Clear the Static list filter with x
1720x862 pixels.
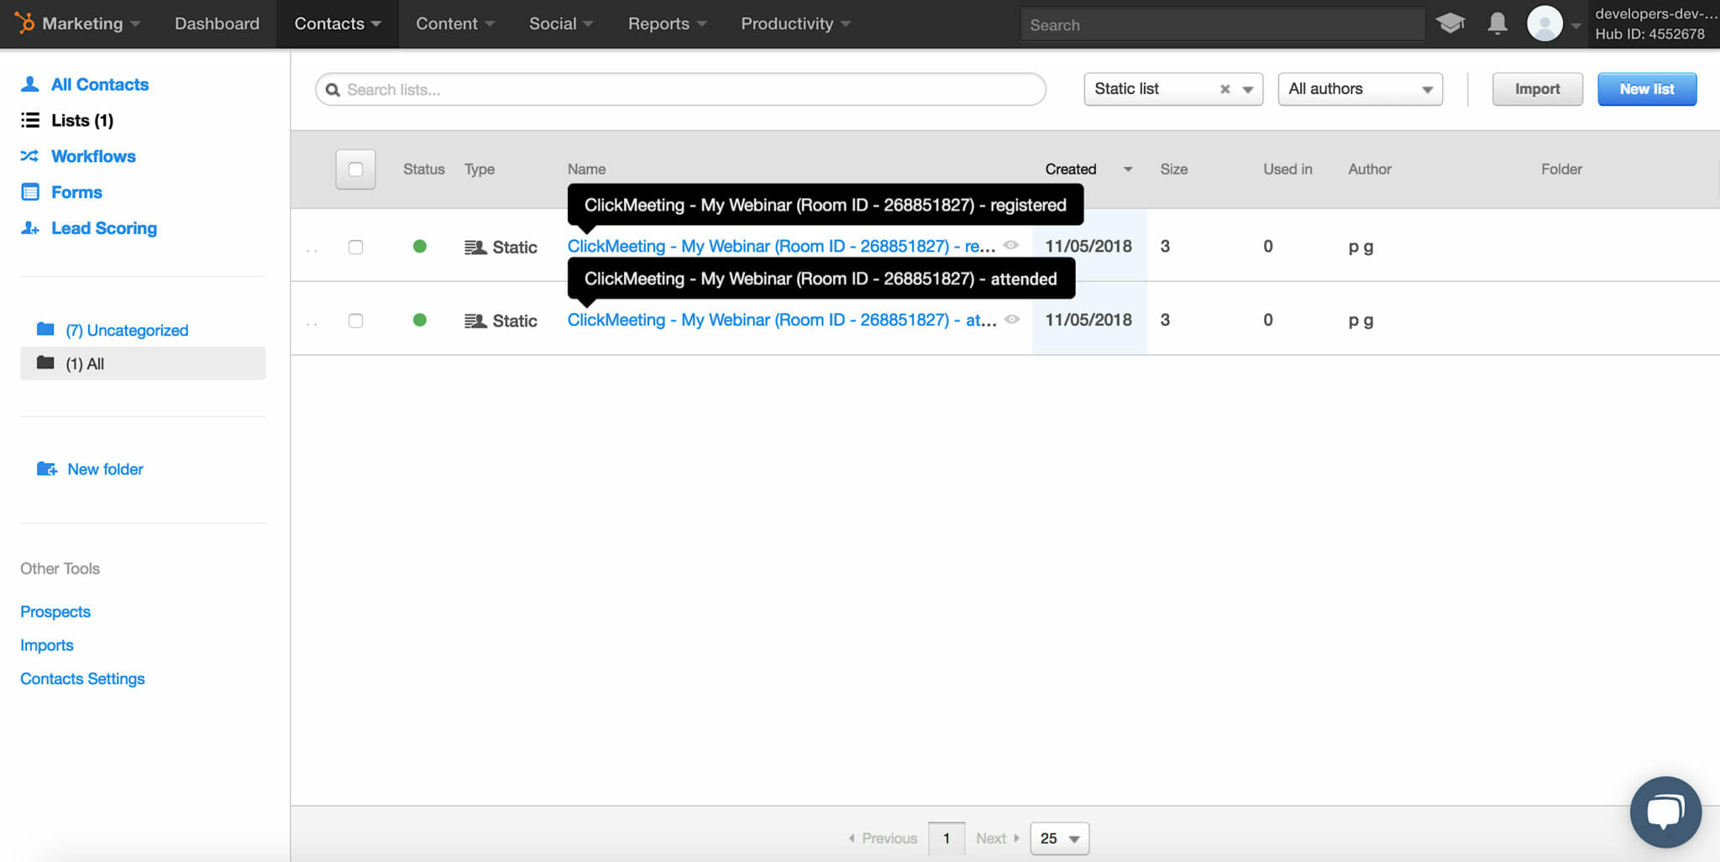point(1225,89)
